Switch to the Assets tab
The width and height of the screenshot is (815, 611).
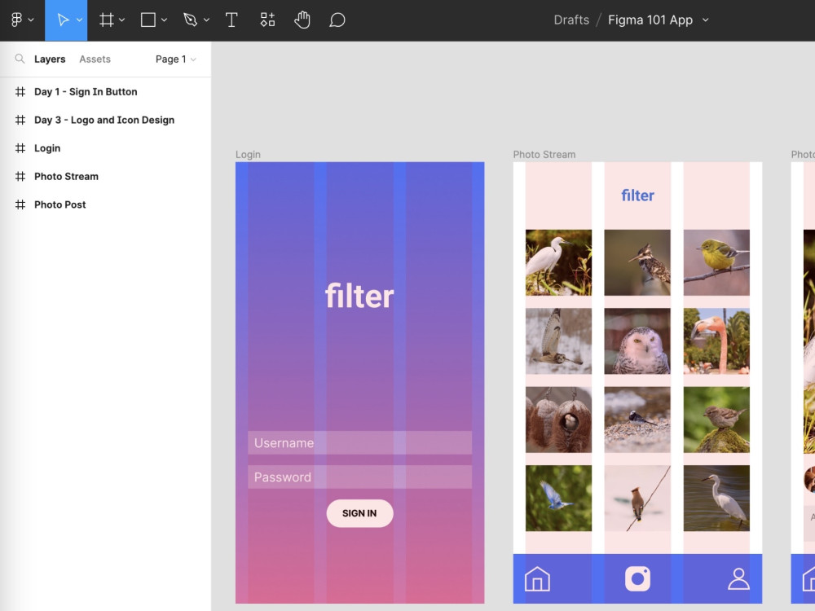(x=95, y=59)
